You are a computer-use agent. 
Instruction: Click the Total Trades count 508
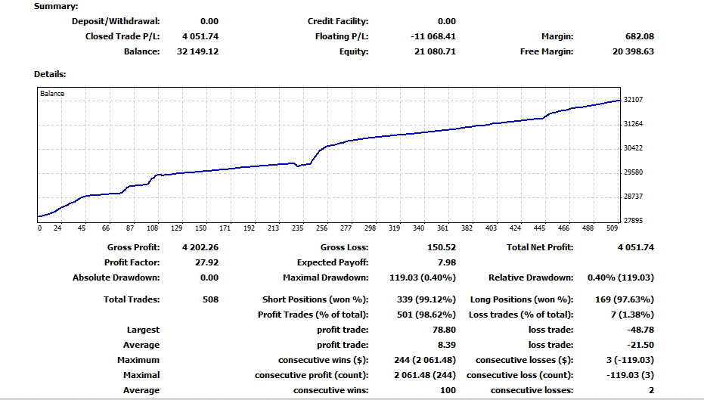coord(209,299)
